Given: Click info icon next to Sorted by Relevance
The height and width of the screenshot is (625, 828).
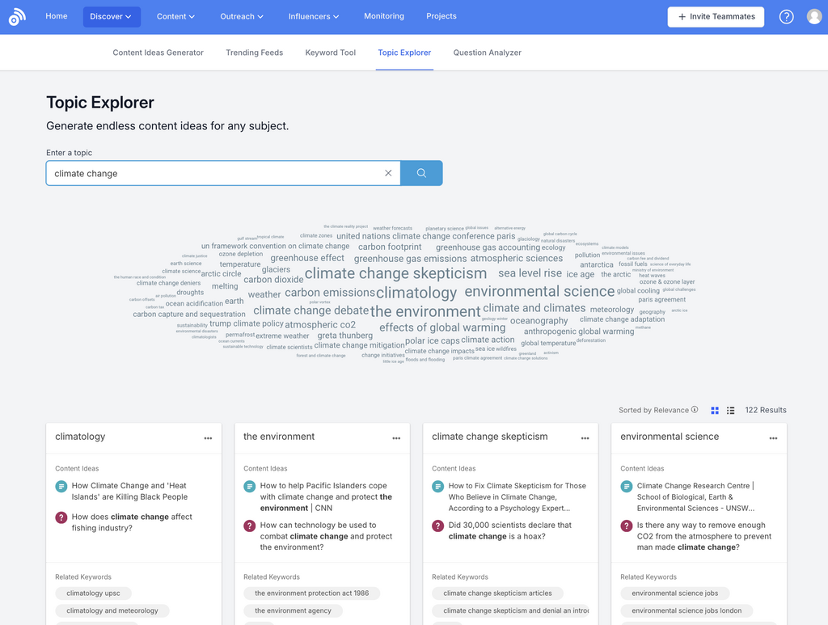Looking at the screenshot, I should click(695, 410).
